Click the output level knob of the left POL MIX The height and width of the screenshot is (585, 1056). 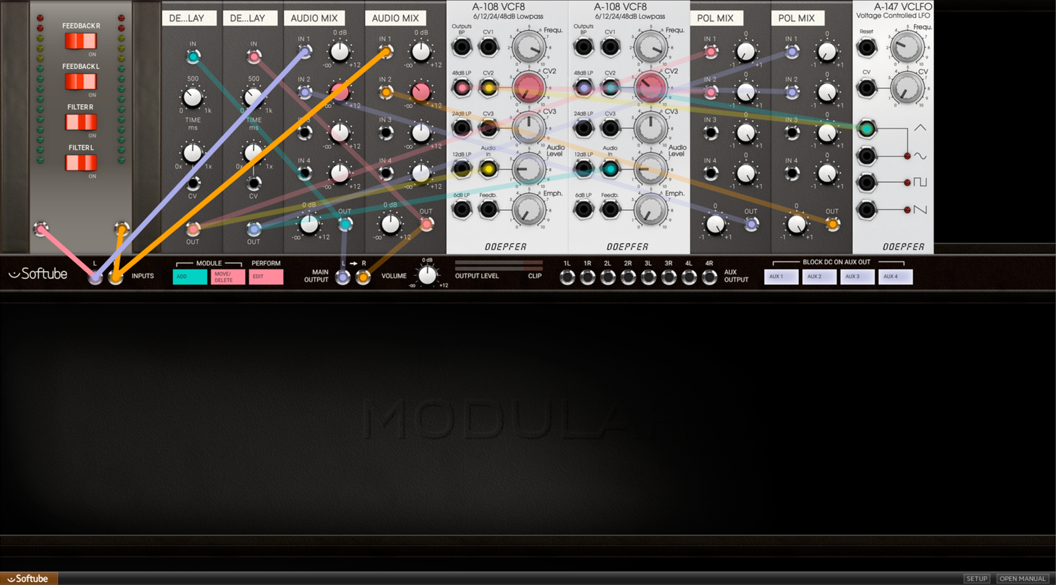click(x=715, y=224)
